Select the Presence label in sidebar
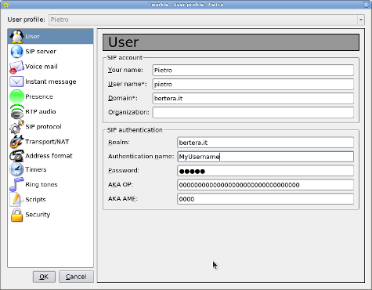 point(39,96)
